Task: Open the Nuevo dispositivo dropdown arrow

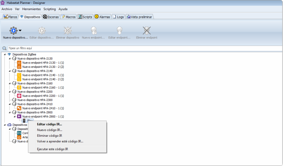Action: 20,30
